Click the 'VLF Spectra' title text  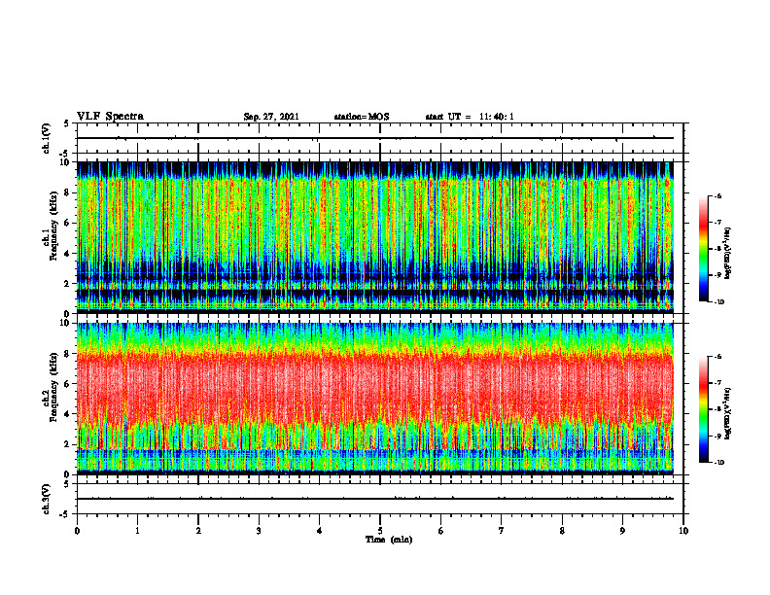[x=110, y=117]
